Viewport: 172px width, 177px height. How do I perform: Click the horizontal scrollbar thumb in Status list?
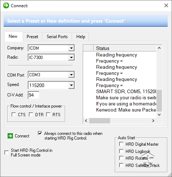click(x=100, y=121)
